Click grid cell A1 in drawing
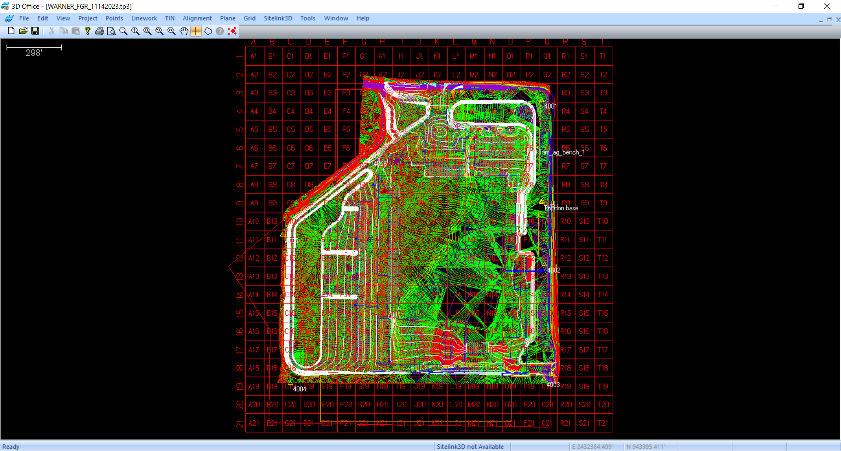The image size is (841, 451). coord(254,56)
